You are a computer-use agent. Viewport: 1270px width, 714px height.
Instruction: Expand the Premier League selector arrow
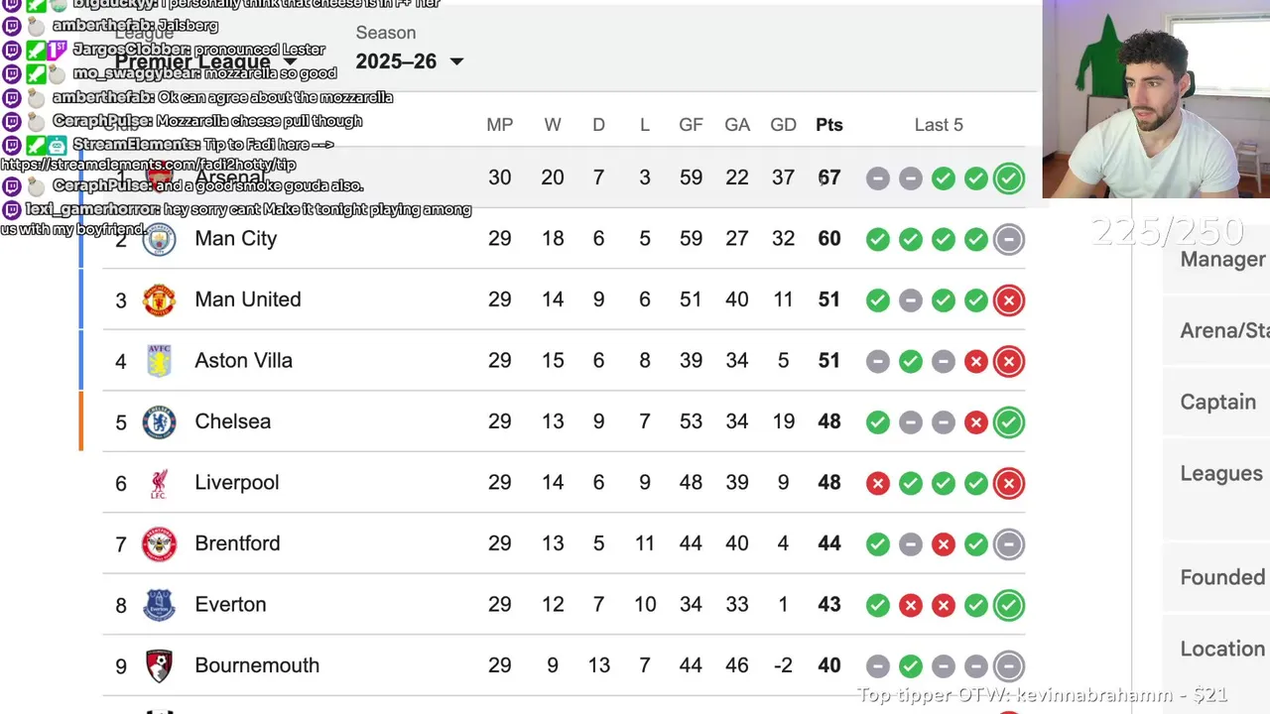point(290,62)
